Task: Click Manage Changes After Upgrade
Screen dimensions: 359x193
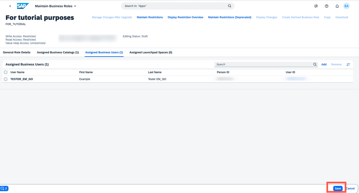Action: 112,17
